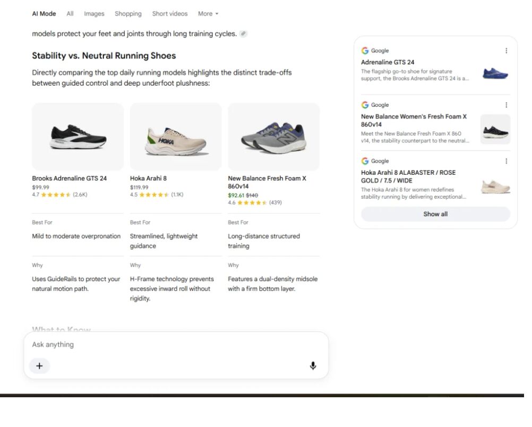Click the Show all sources button
This screenshot has width=532, height=427.
point(435,214)
